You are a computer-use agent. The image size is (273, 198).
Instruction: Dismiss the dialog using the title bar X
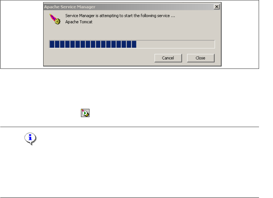tap(217, 7)
